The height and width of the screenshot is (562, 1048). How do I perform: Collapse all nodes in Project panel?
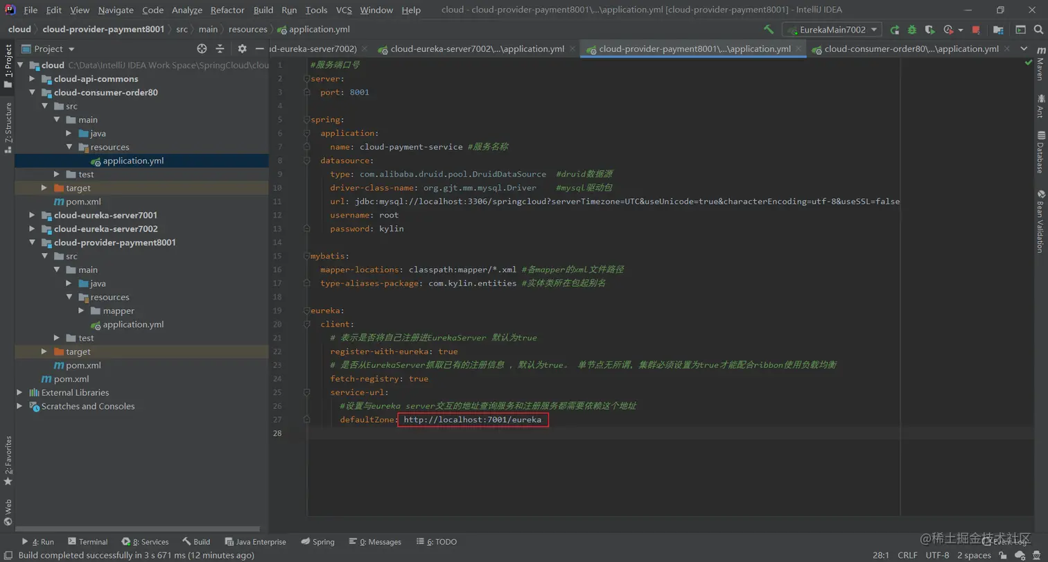(220, 49)
